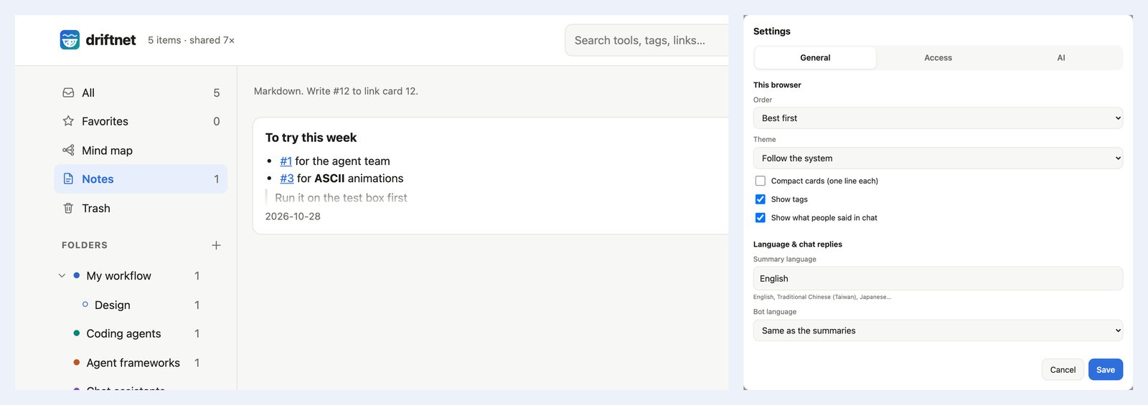1148x405 pixels.
Task: Show All items in sidebar
Action: 141,92
